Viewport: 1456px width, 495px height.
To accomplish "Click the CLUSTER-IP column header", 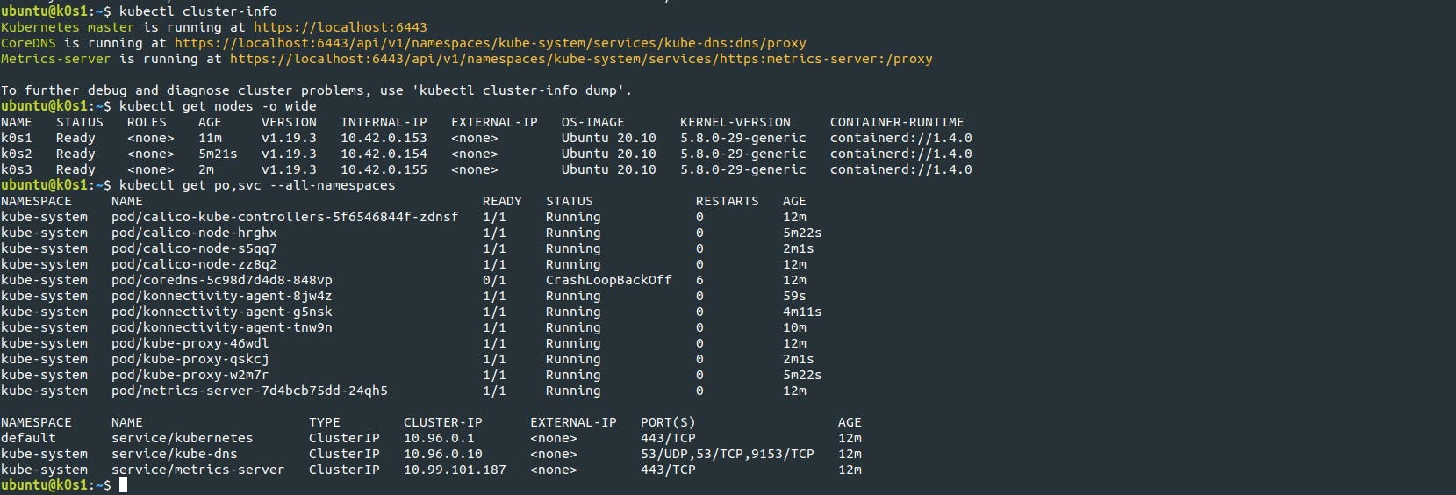I will click(x=443, y=422).
